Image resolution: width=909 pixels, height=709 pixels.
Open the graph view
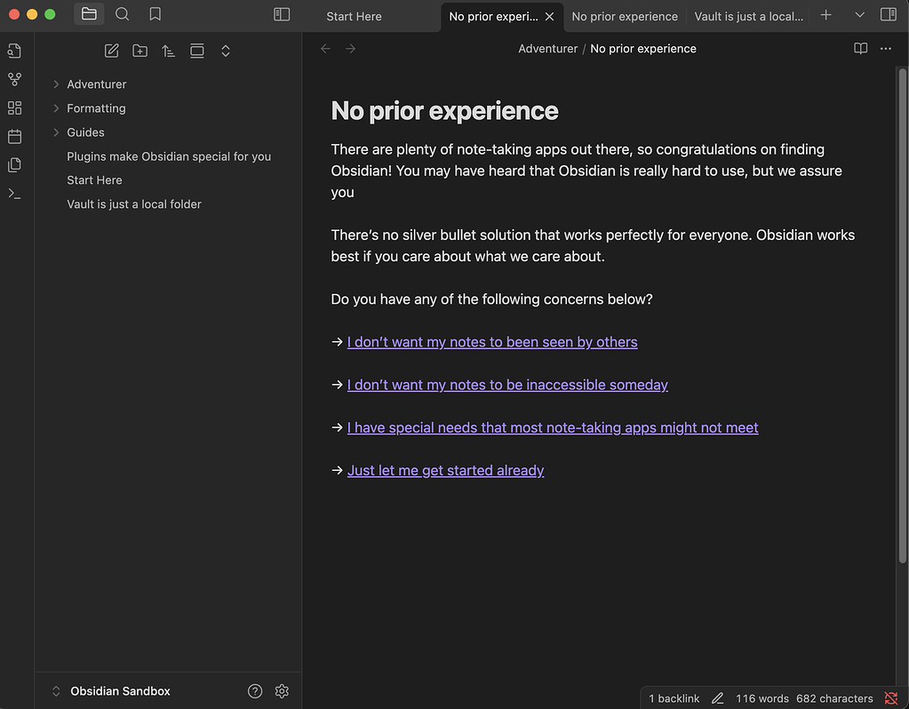(14, 79)
